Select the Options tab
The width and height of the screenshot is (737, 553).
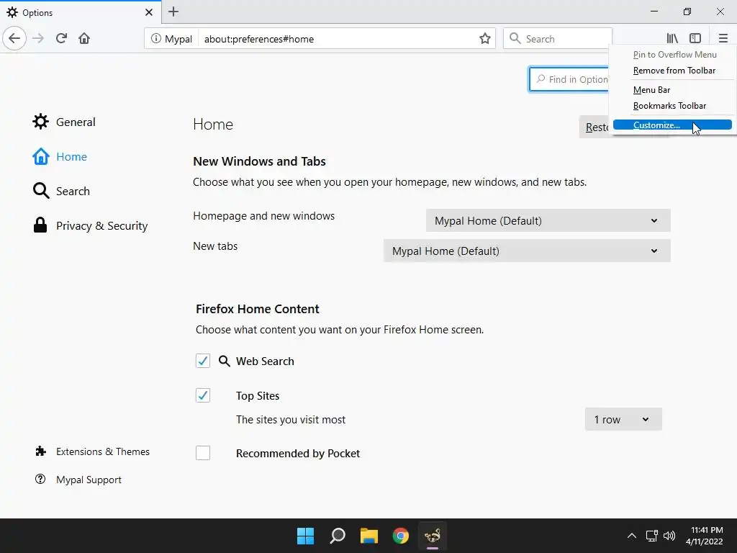coord(81,12)
